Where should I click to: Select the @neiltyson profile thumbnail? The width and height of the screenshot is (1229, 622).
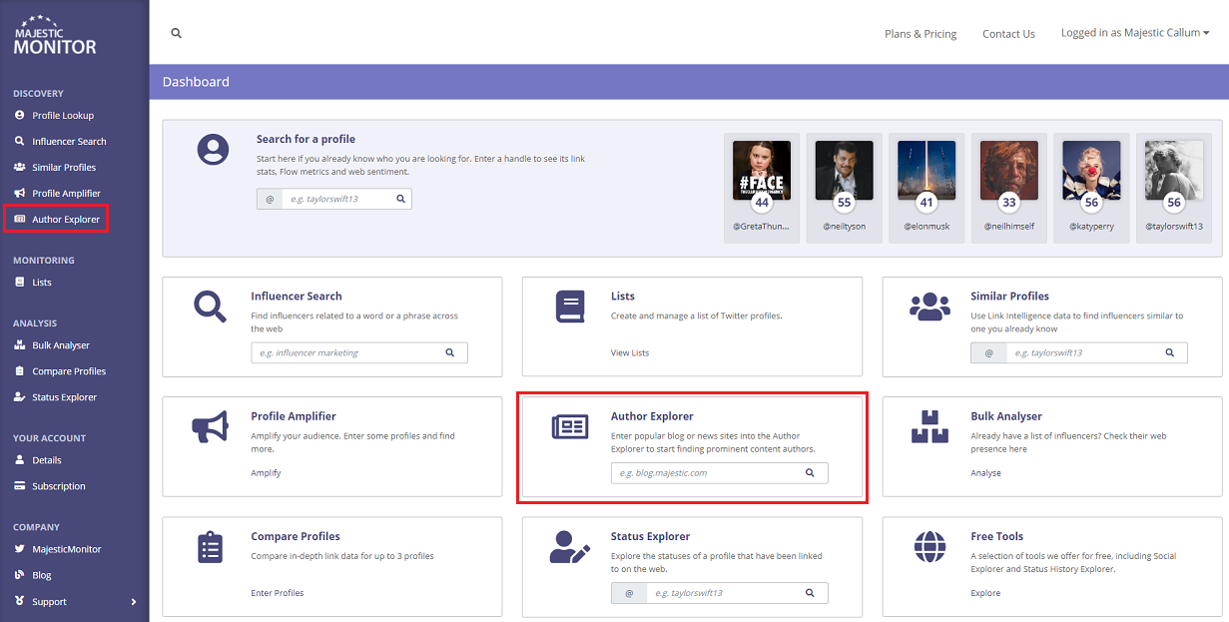844,188
